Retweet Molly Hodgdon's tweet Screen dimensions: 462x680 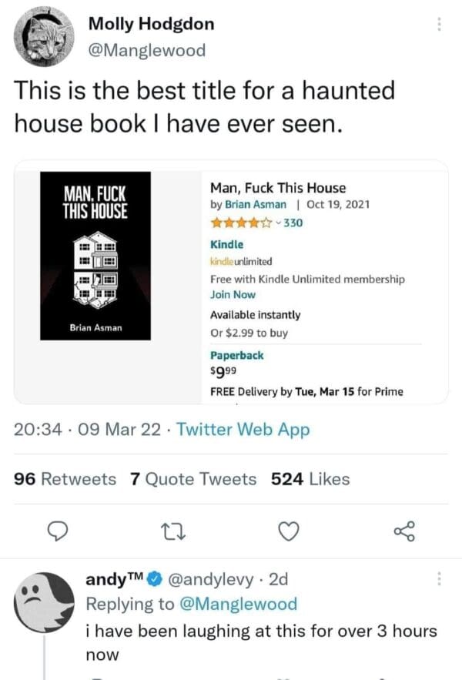178,531
